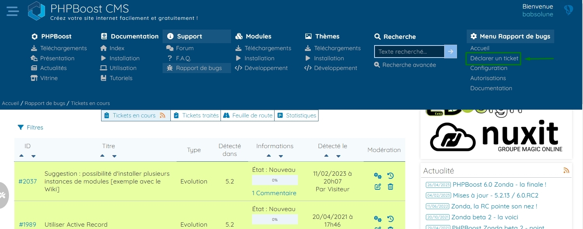Image resolution: width=583 pixels, height=229 pixels.
Task: Click the 0% progress bar of ticket #1989
Action: point(275,219)
